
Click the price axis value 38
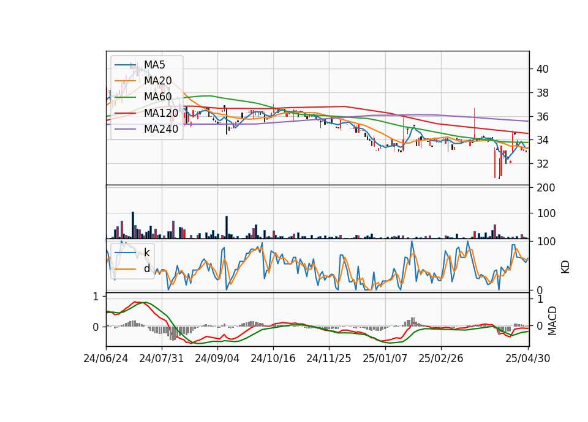coord(543,93)
